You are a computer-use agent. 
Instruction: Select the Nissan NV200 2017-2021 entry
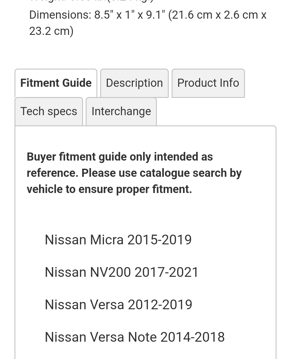coord(122,272)
